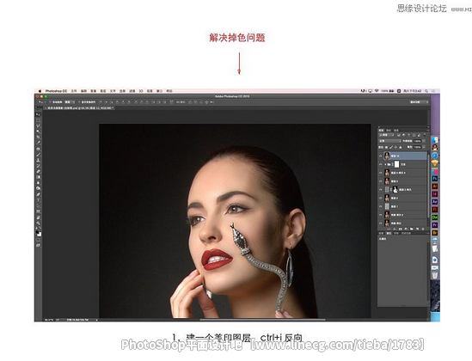Image resolution: width=472 pixels, height=361 pixels.
Task: Create a new group with the folder icon
Action: coord(412,229)
